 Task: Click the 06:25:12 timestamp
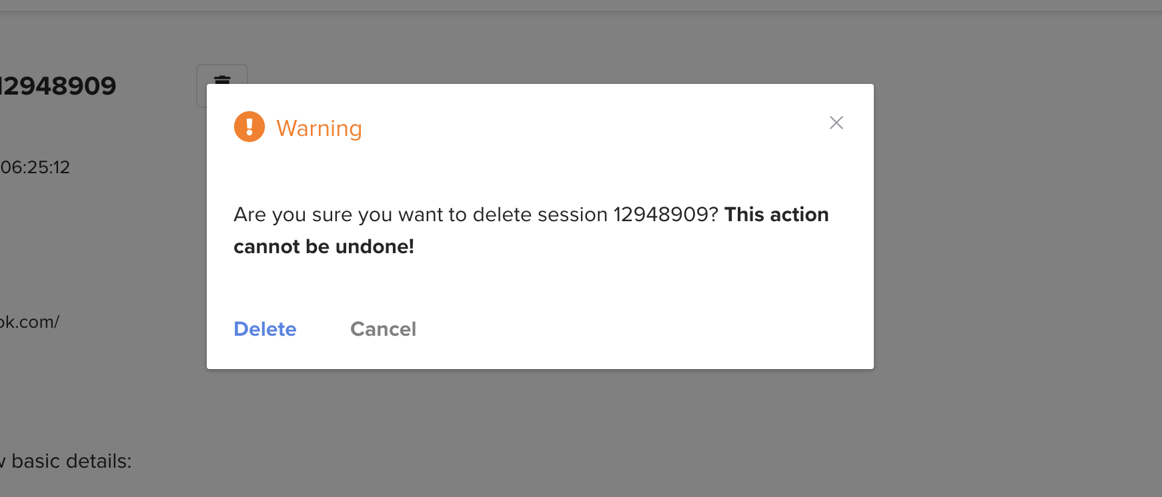coord(35,167)
